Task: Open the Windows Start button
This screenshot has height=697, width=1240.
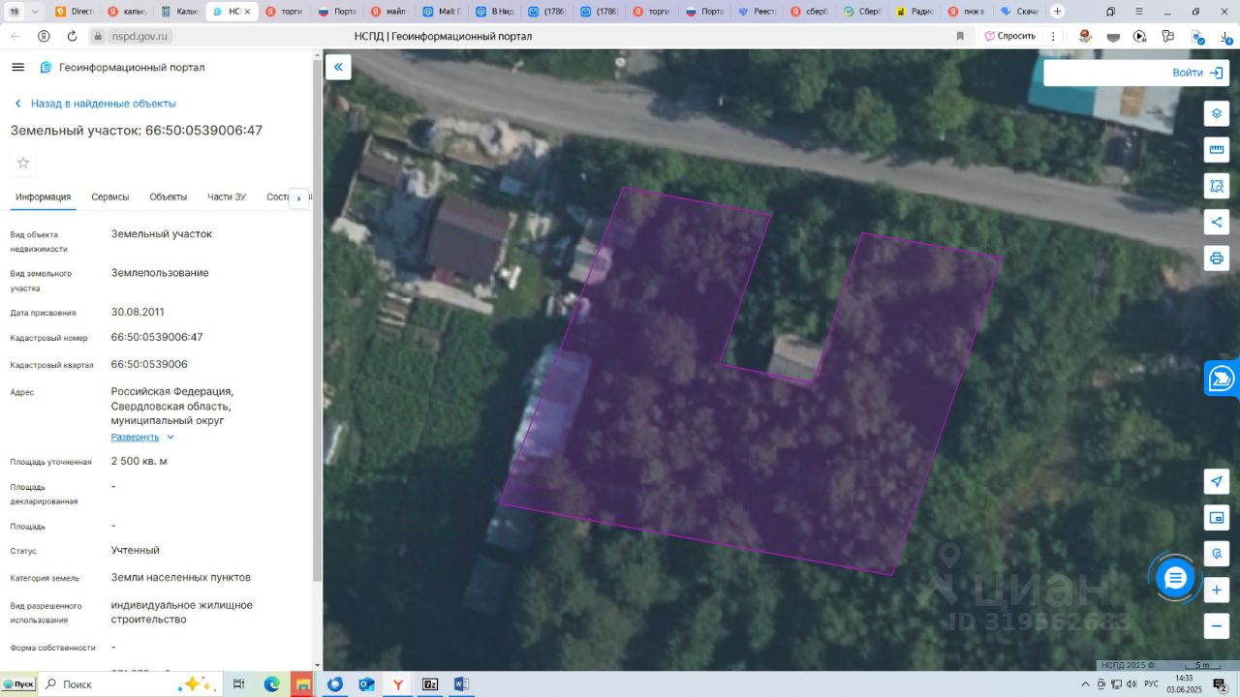Action: (x=17, y=684)
